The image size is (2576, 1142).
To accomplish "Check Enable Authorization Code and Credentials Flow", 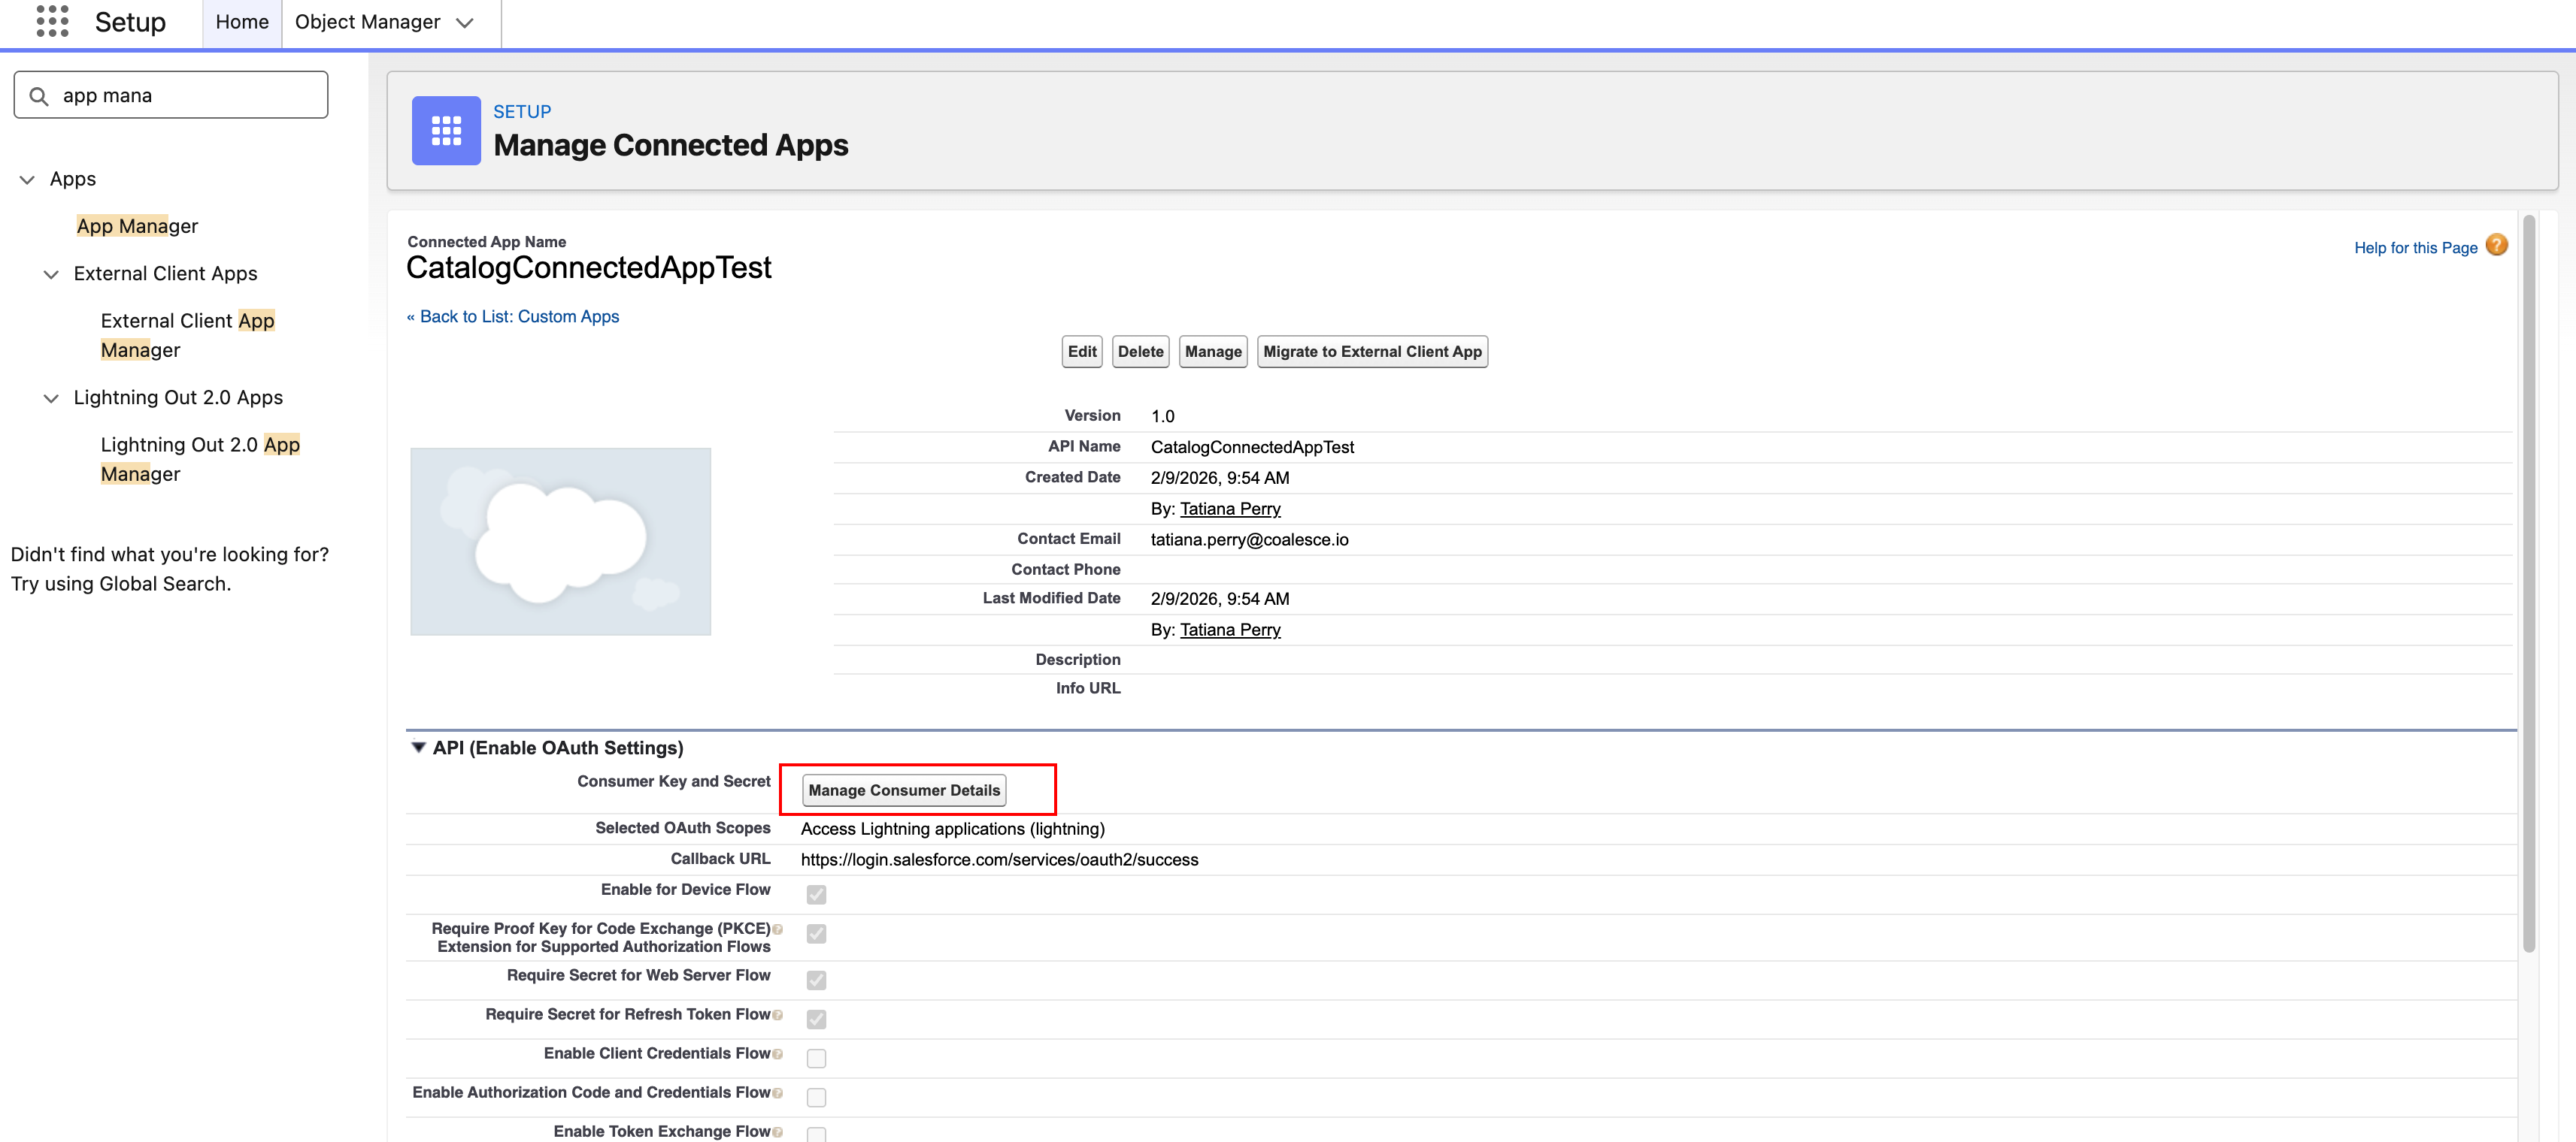I will [817, 1097].
